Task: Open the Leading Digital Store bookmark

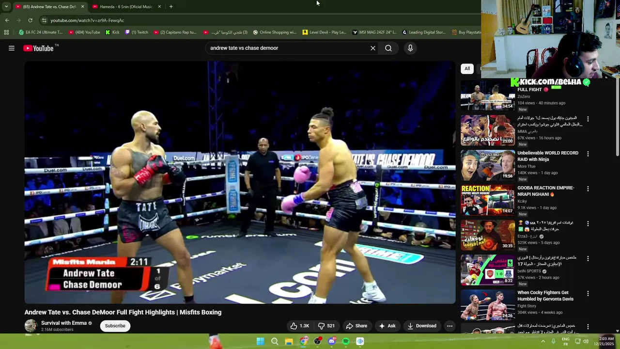Action: (x=424, y=32)
